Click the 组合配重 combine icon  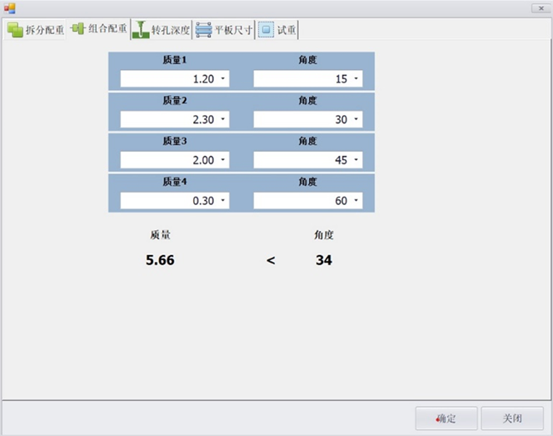coord(78,28)
